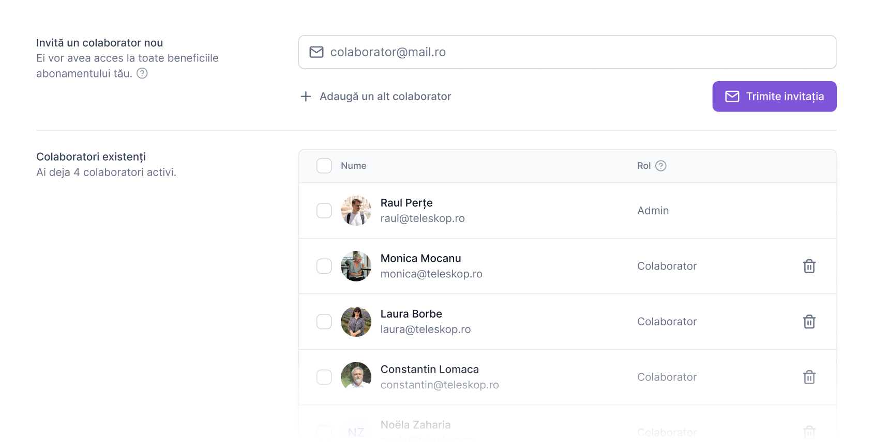873x442 pixels.
Task: Delete Monica Mocanu with trash icon
Action: [x=809, y=266]
